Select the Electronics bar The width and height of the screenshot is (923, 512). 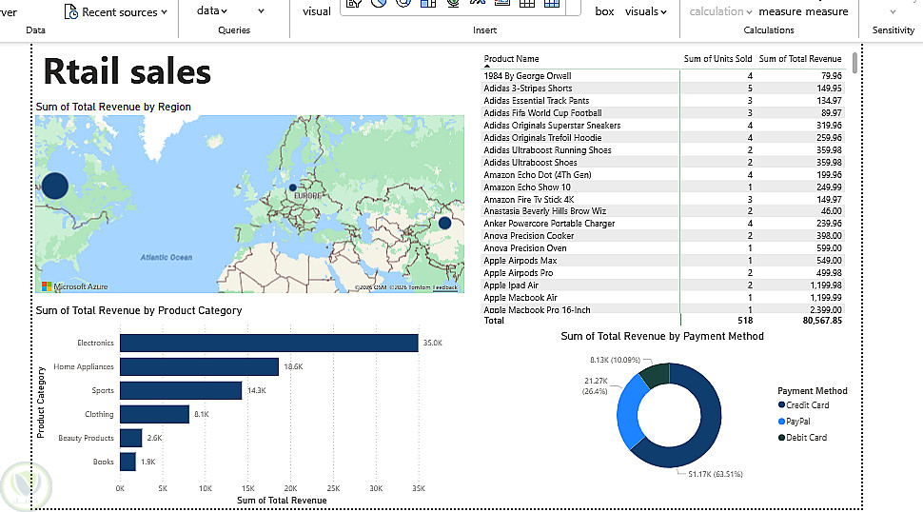[269, 344]
